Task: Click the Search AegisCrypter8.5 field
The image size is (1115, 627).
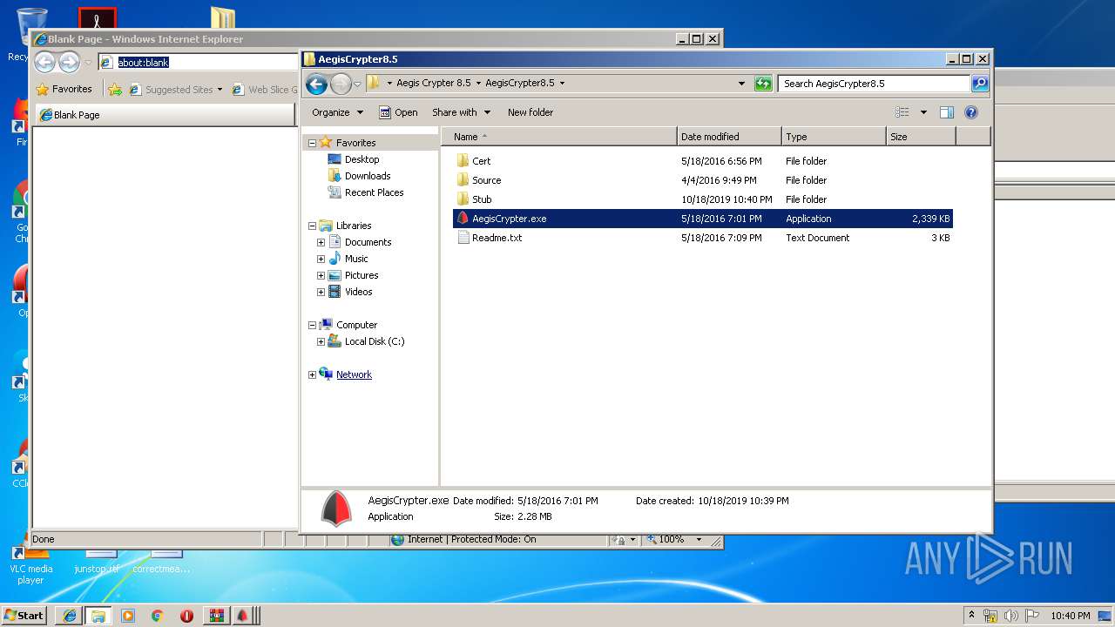Action: (x=874, y=84)
